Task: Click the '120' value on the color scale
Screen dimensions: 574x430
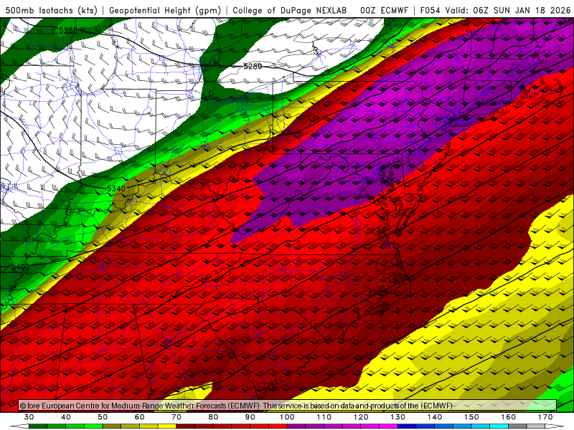Action: [361, 417]
